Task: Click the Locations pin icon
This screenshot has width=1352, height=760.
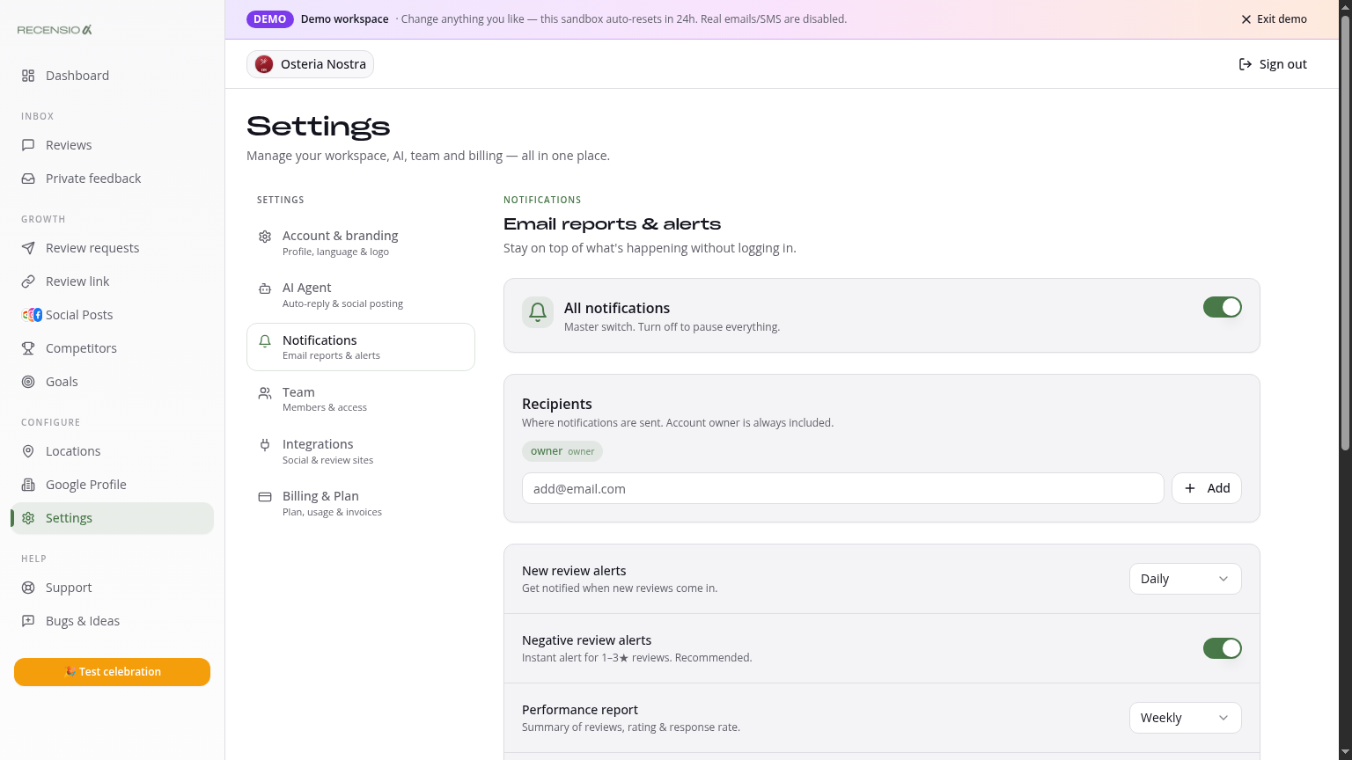Action: point(28,451)
